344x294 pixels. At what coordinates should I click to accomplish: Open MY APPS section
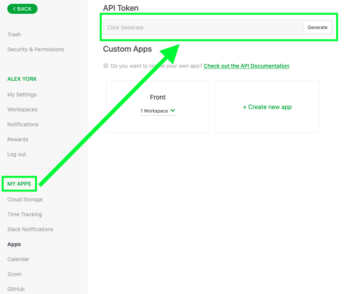click(19, 183)
